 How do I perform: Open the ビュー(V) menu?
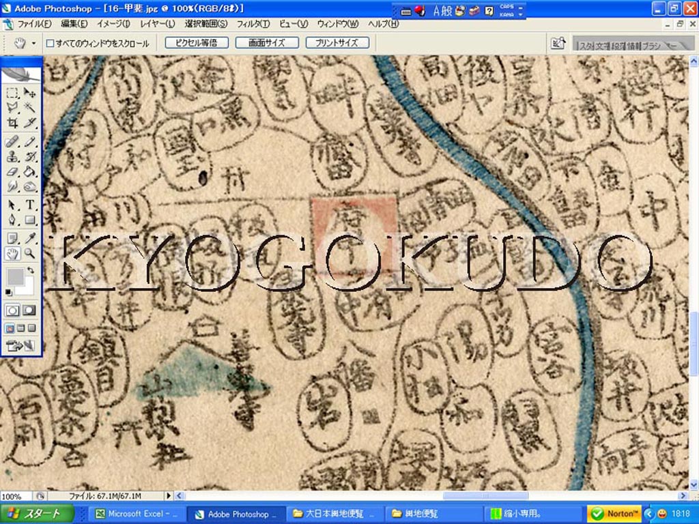(x=294, y=24)
